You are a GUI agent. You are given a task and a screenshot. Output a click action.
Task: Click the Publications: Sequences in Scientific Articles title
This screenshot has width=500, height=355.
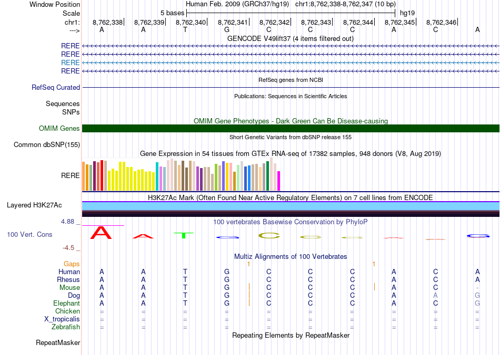tap(291, 96)
